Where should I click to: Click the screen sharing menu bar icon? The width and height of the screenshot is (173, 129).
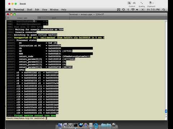(x=119, y=10)
